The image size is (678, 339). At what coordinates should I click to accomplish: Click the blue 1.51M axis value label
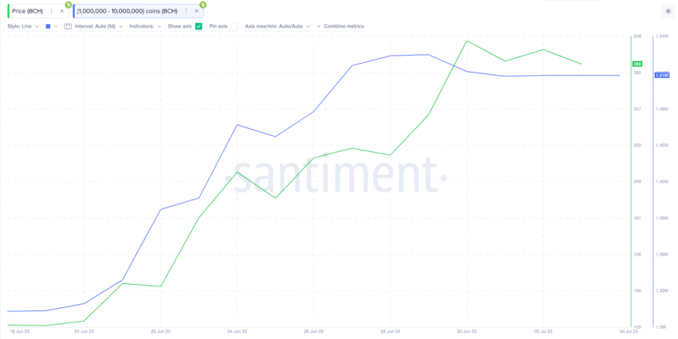click(662, 76)
